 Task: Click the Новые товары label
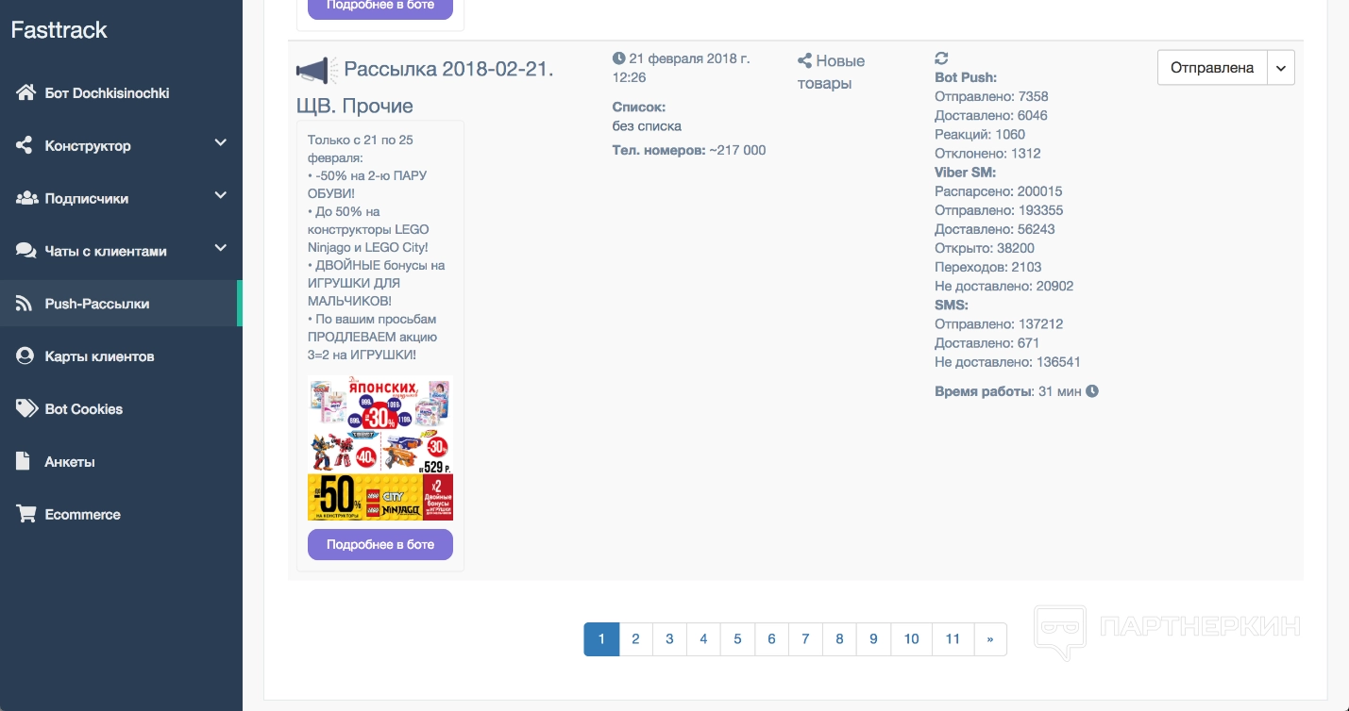pos(831,73)
